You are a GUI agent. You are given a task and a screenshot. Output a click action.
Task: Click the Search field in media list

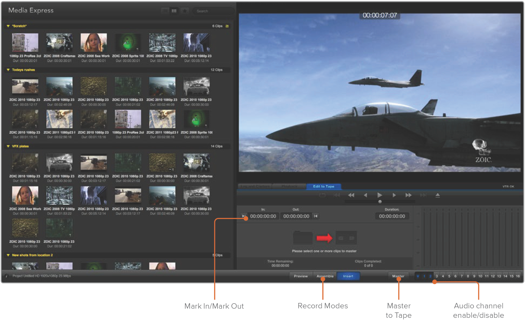point(213,11)
